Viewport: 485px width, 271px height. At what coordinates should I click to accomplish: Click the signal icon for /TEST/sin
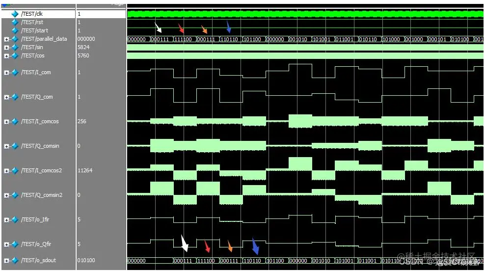click(x=15, y=47)
